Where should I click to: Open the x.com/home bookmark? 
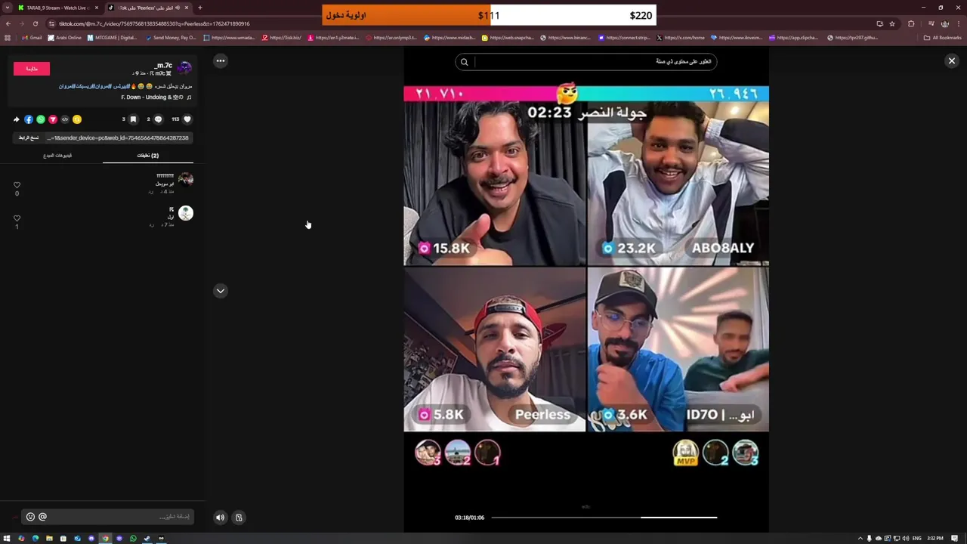coord(681,37)
